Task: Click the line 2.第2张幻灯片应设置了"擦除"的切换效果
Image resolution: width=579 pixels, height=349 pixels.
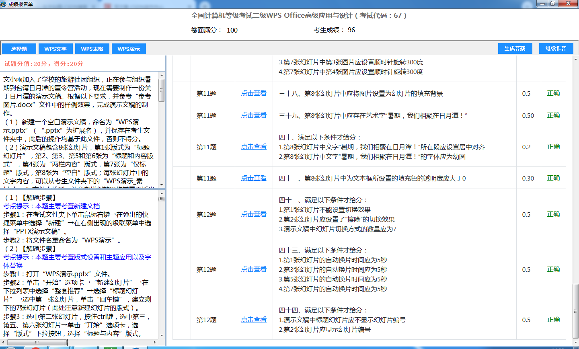Action: pyautogui.click(x=337, y=220)
